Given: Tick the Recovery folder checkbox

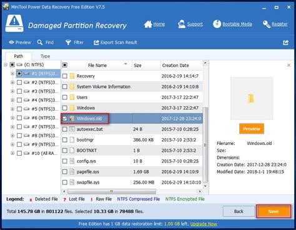Looking at the screenshot, I should point(65,76).
